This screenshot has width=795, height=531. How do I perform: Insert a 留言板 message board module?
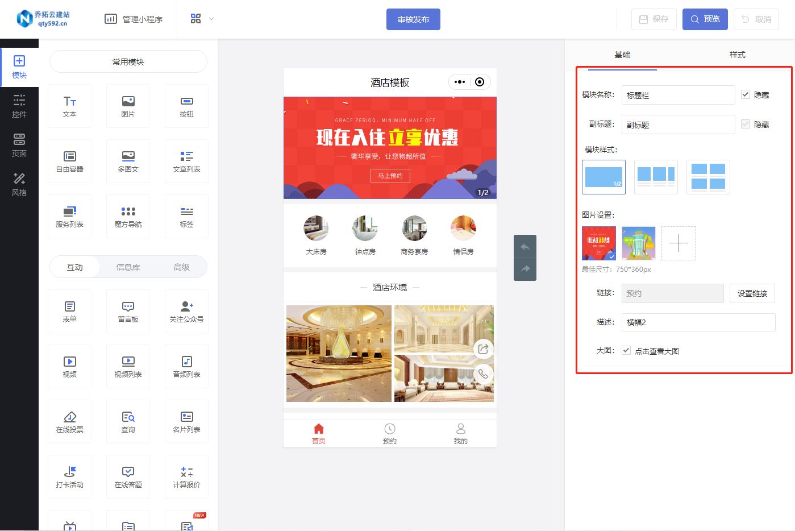point(128,311)
